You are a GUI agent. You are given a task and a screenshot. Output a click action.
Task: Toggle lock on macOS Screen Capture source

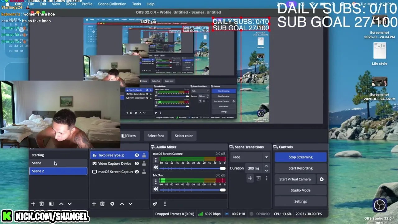[x=144, y=172]
